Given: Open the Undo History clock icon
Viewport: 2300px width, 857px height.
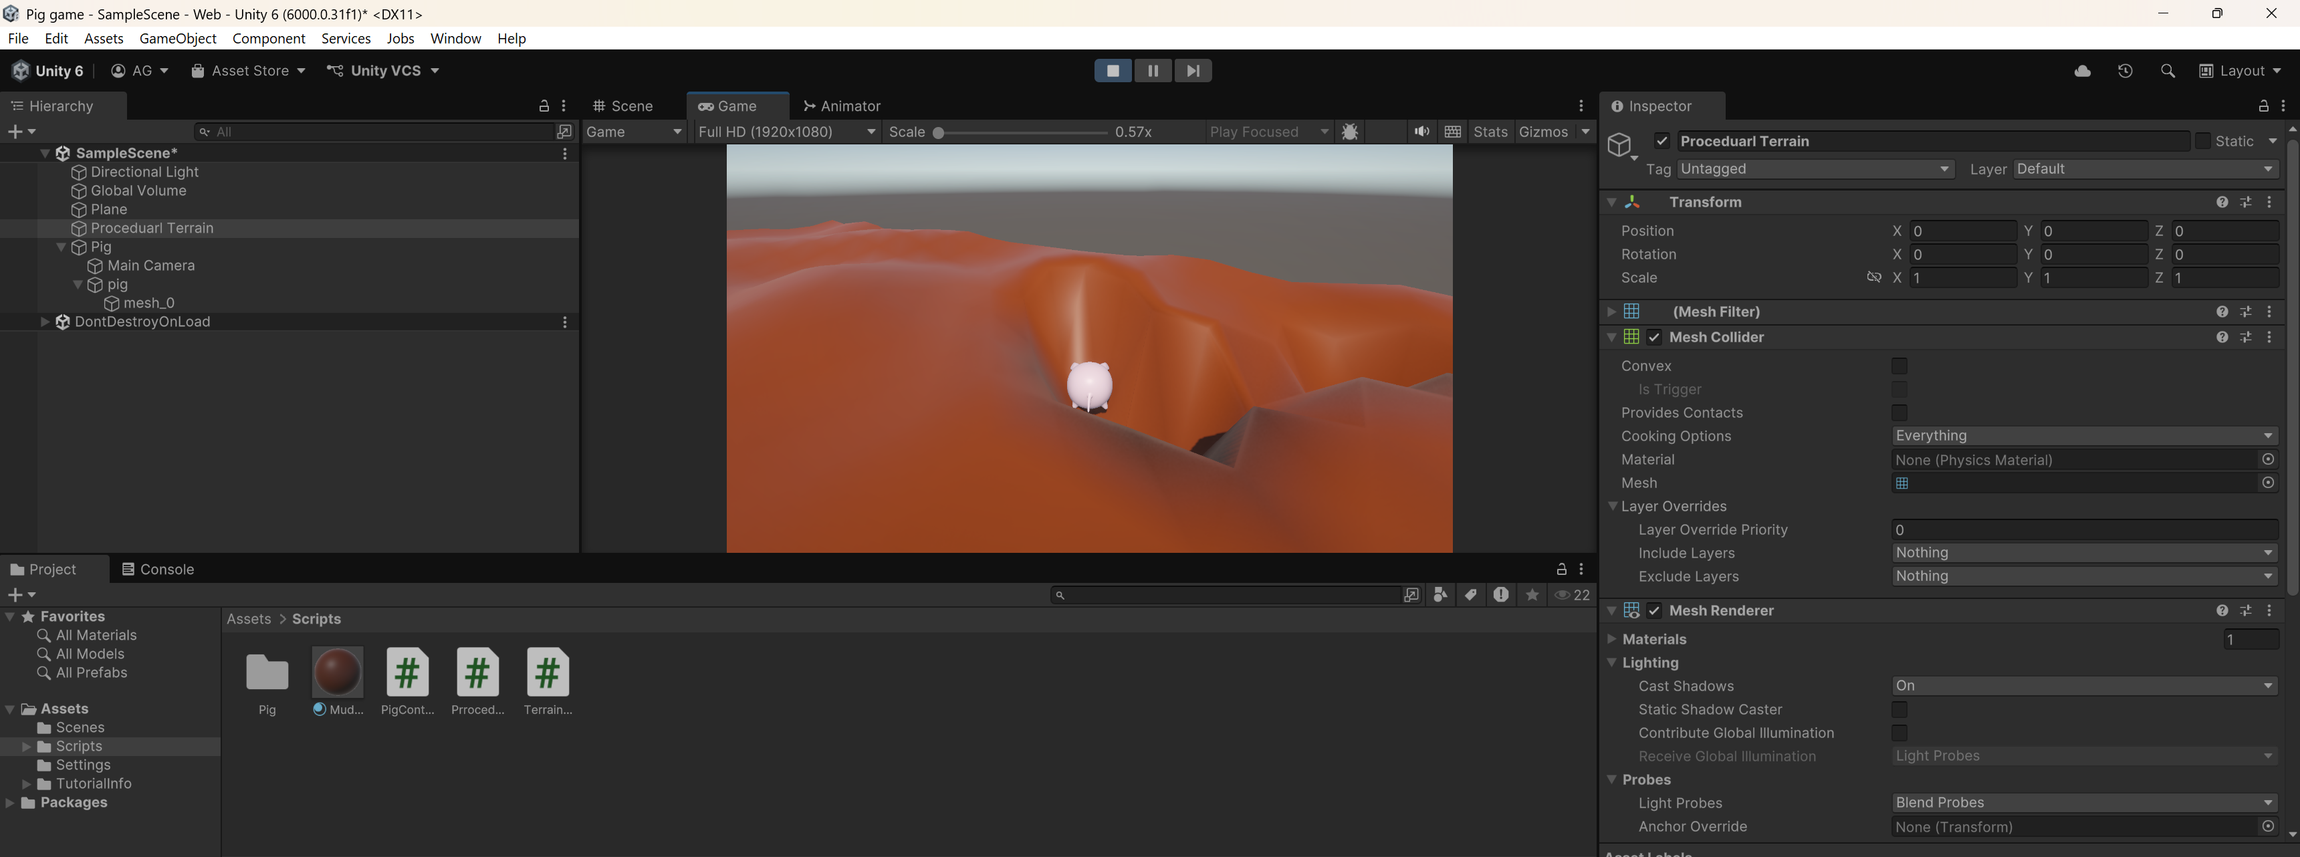Looking at the screenshot, I should tap(2125, 70).
